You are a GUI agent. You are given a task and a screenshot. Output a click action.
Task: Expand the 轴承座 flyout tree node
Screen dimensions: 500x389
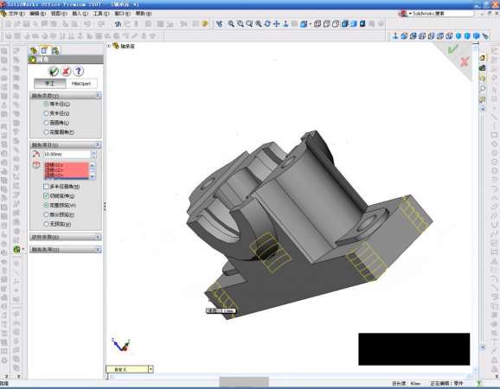[x=109, y=46]
